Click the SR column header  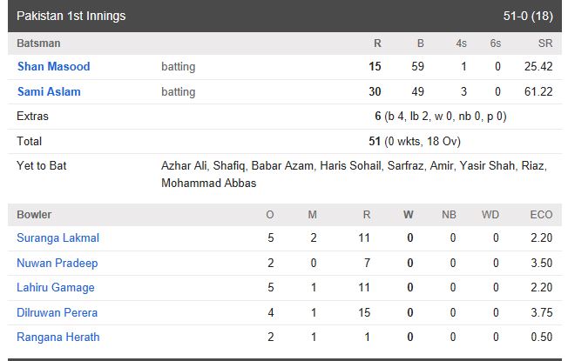[545, 43]
